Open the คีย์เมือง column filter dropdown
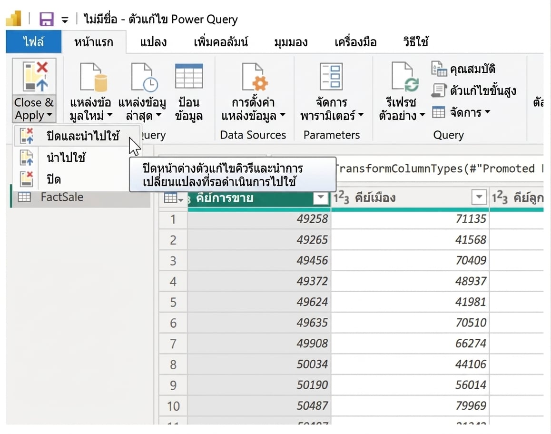Viewport: 551px width, 434px height. (479, 197)
